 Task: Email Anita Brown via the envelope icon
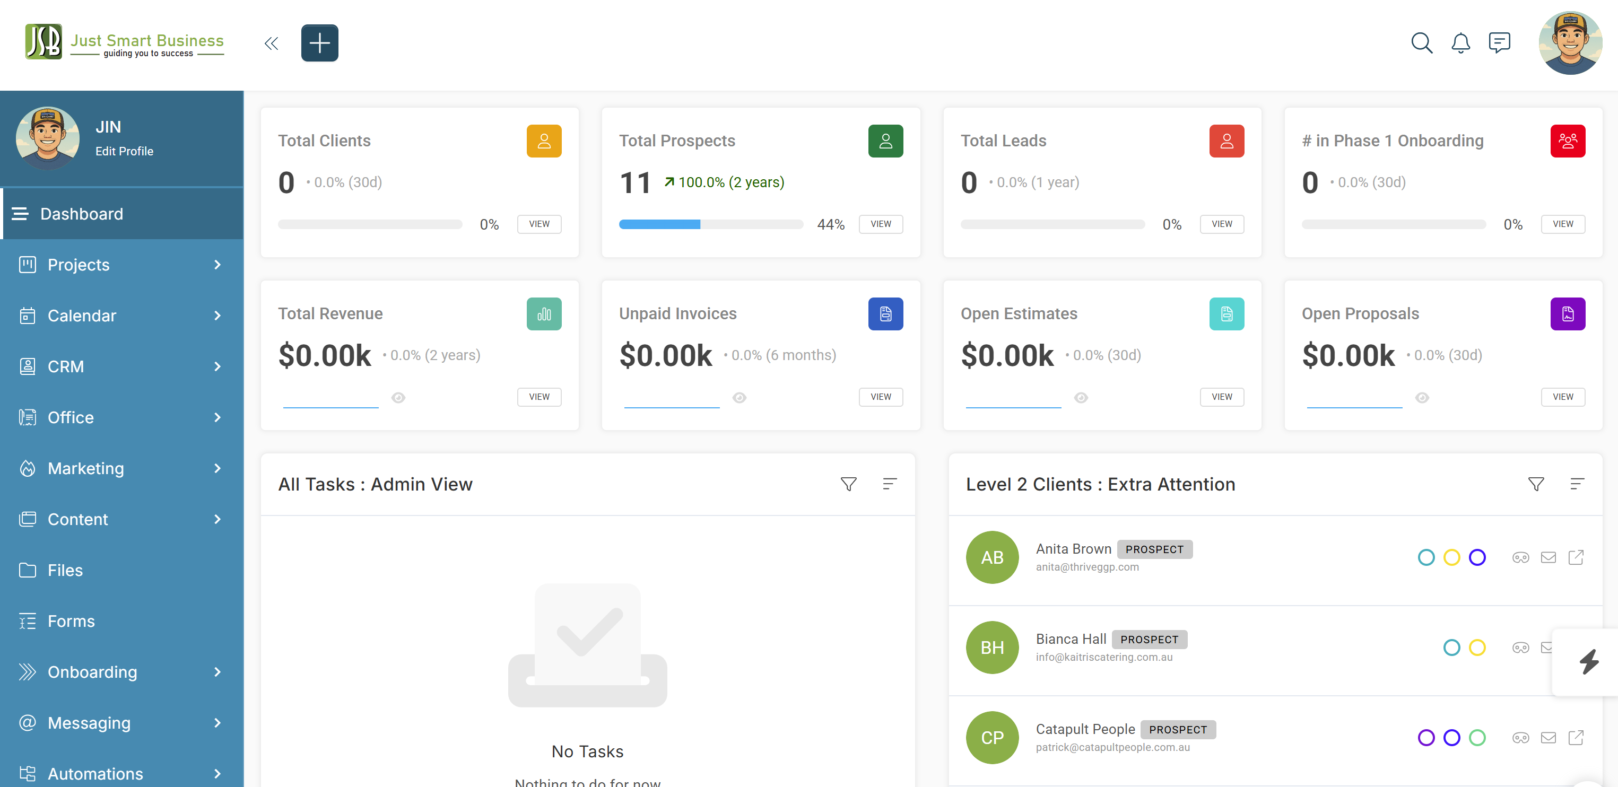click(1549, 557)
